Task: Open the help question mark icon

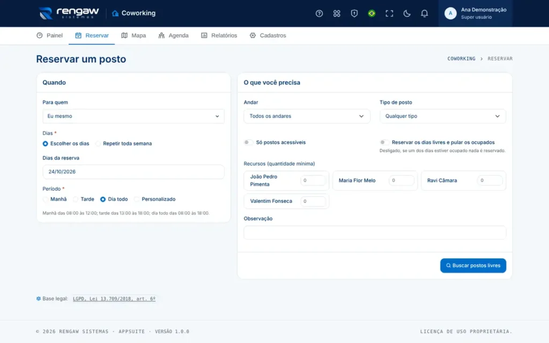Action: [x=319, y=13]
